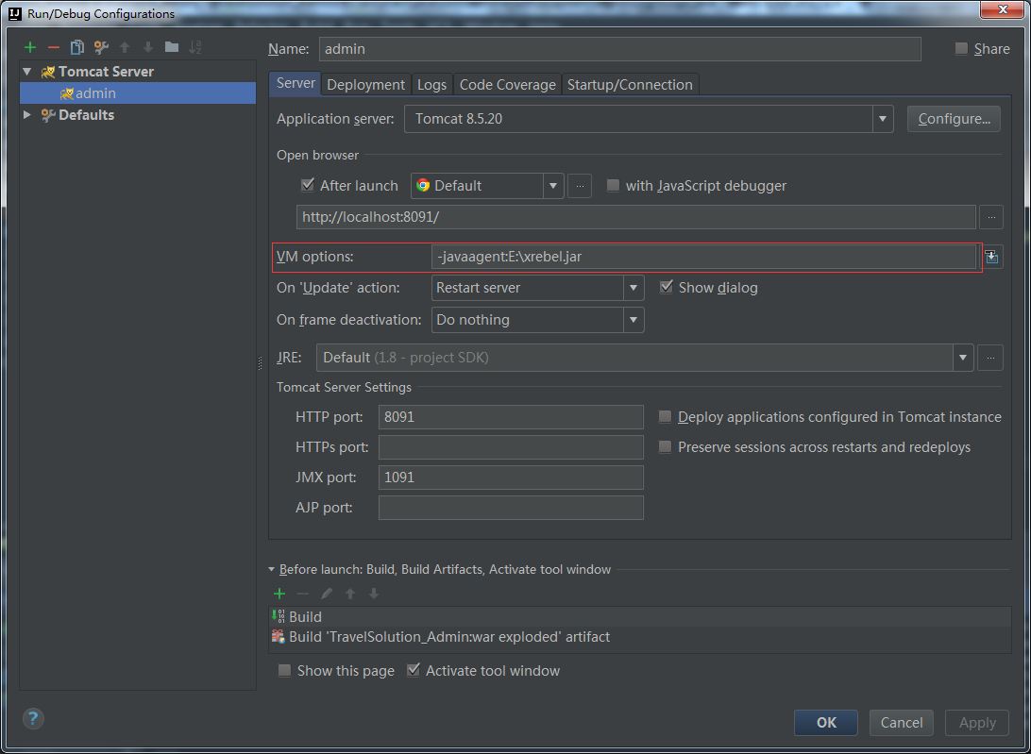The image size is (1031, 754).
Task: Open URL browse ellipsis button
Action: [991, 217]
